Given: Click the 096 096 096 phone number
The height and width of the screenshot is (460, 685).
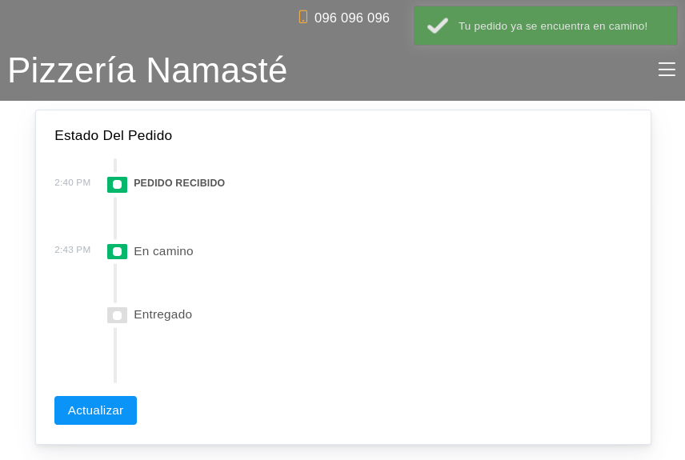Looking at the screenshot, I should pos(351,18).
